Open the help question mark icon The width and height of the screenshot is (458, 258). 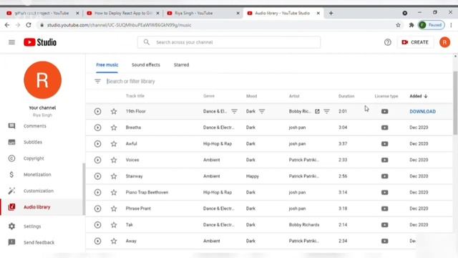[388, 42]
